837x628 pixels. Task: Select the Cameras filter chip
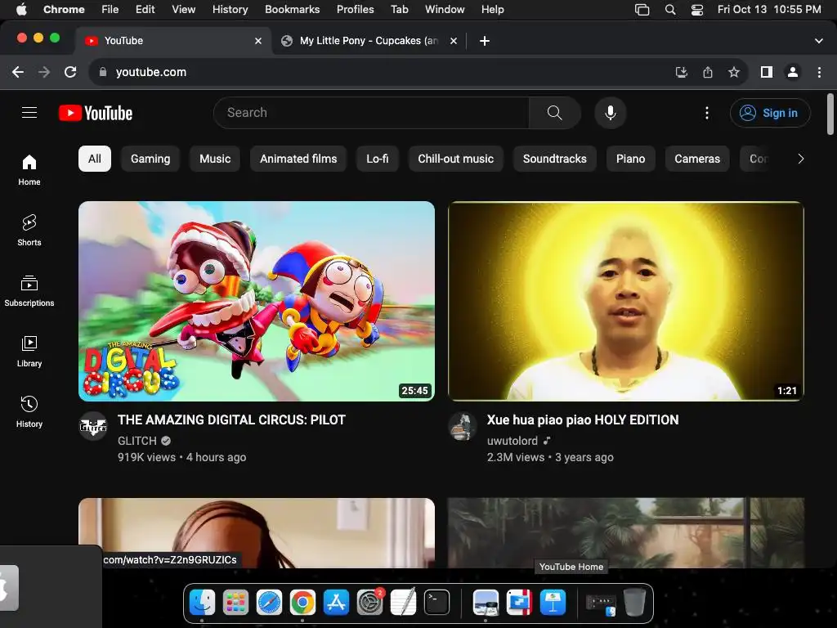(x=697, y=159)
